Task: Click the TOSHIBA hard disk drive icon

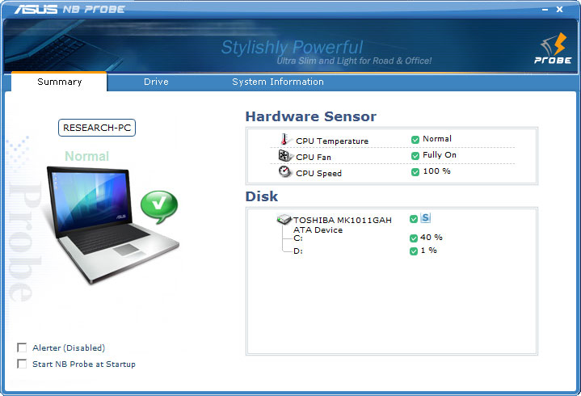Action: click(284, 219)
